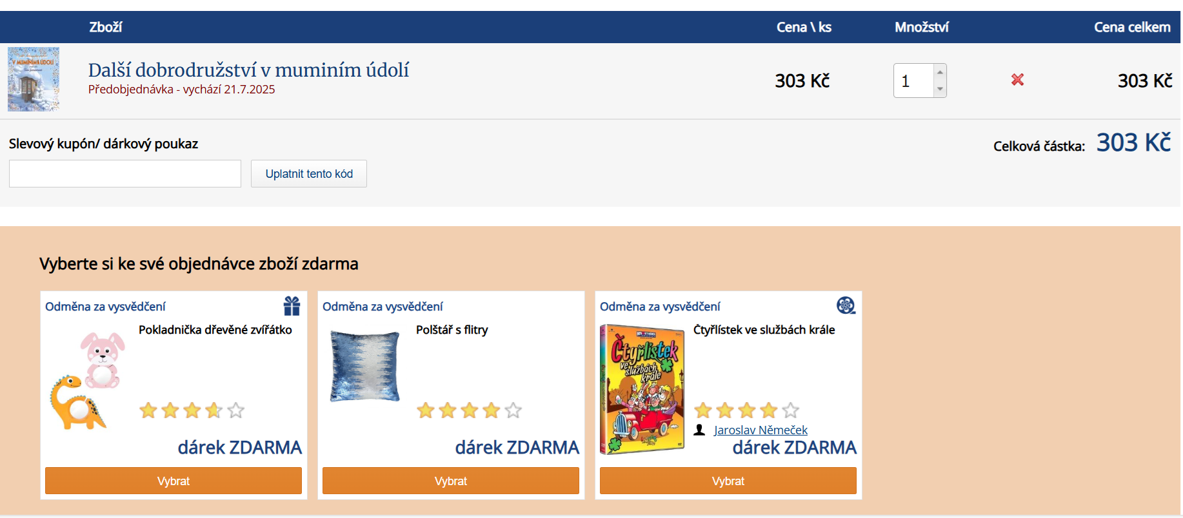Click star rating on Pokladnička card

tap(192, 410)
